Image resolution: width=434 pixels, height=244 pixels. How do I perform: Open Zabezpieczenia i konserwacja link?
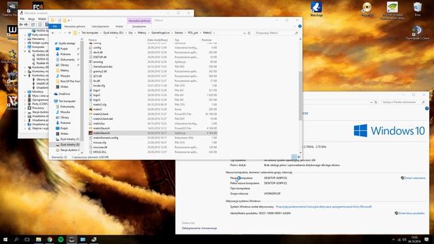click(x=199, y=228)
